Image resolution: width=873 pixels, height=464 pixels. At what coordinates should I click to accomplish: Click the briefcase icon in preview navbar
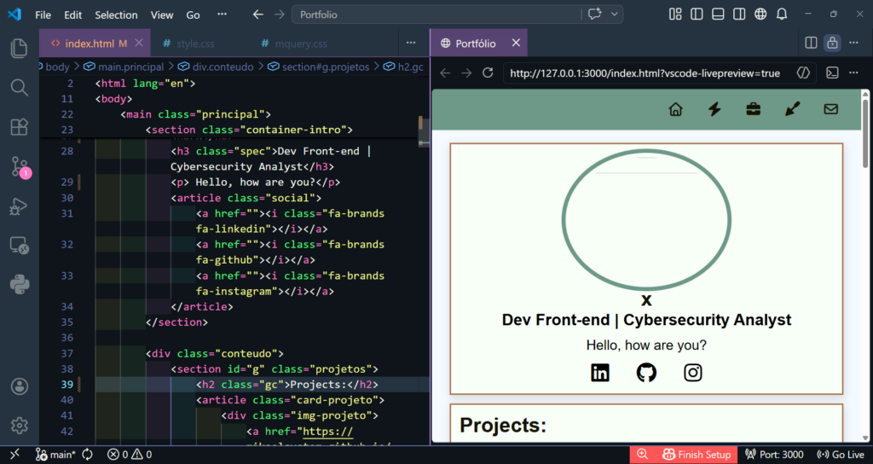(754, 109)
